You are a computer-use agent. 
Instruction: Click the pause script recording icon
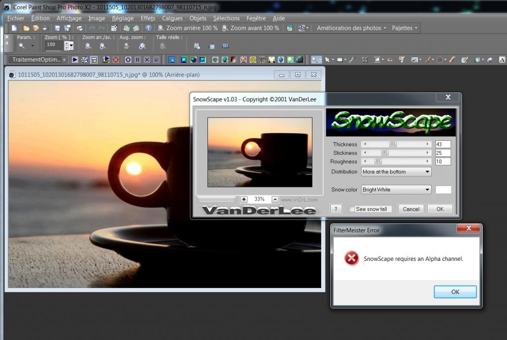pos(138,60)
